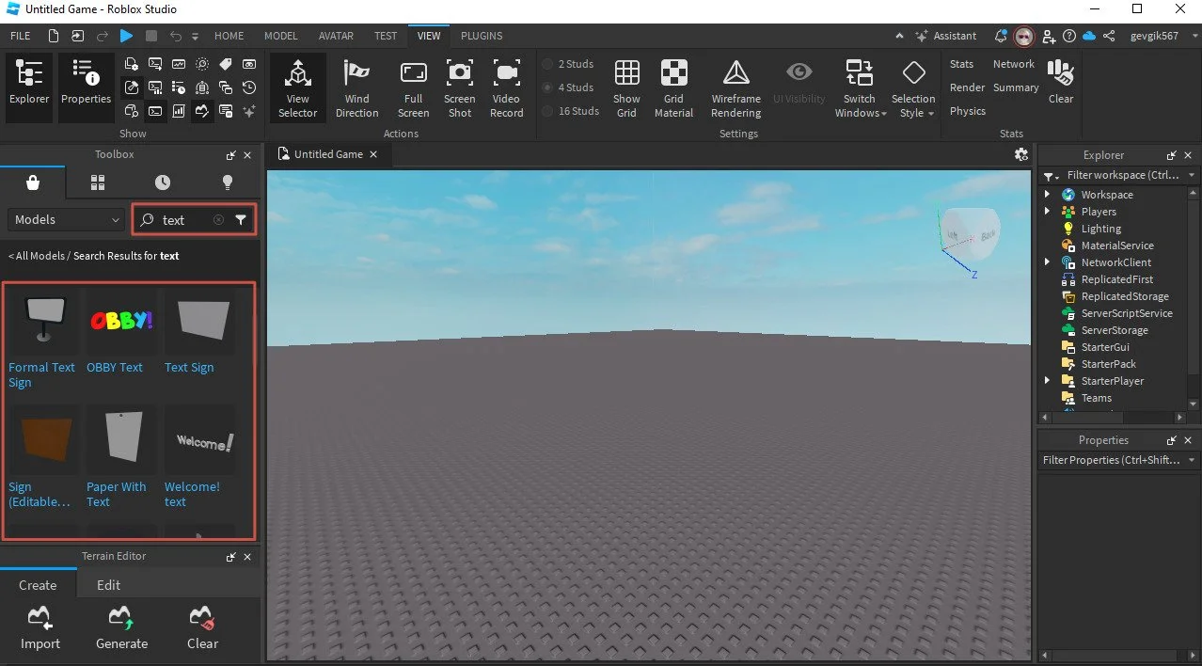Click the terrain Generate tool
This screenshot has width=1202, height=666.
point(122,628)
